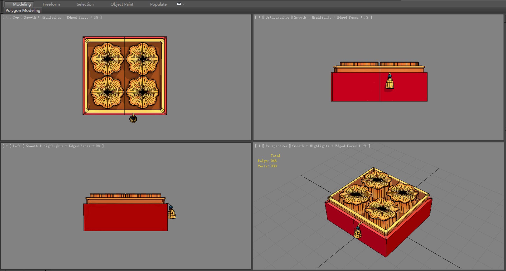Switch to the Modeling ribbon tab
This screenshot has width=506, height=271.
[x=22, y=4]
